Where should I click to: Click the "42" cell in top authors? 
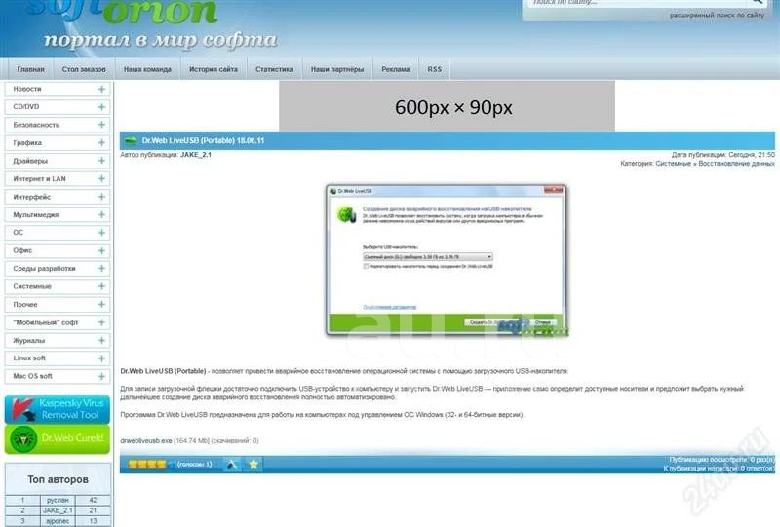pos(93,500)
